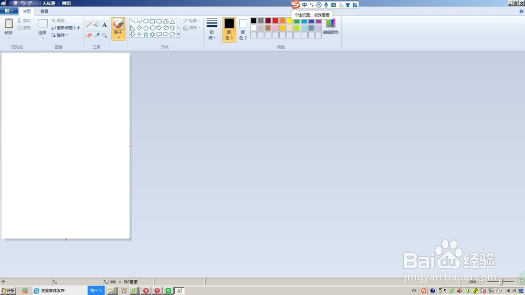
Task: Click the zoom out minus button
Action: click(x=481, y=282)
